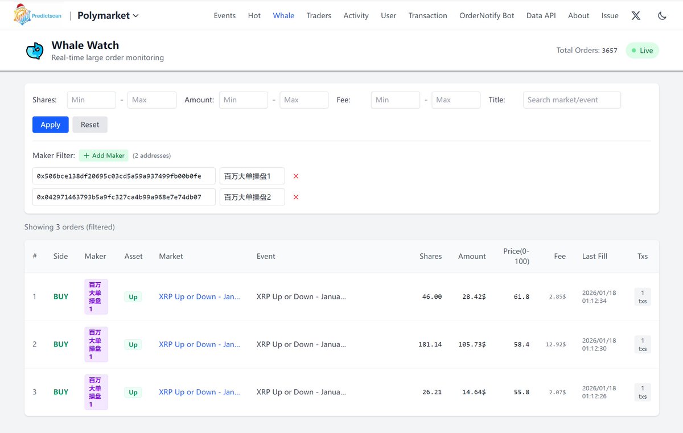Click the Price(0-100) column header
Image resolution: width=683 pixels, height=433 pixels.
tap(516, 256)
